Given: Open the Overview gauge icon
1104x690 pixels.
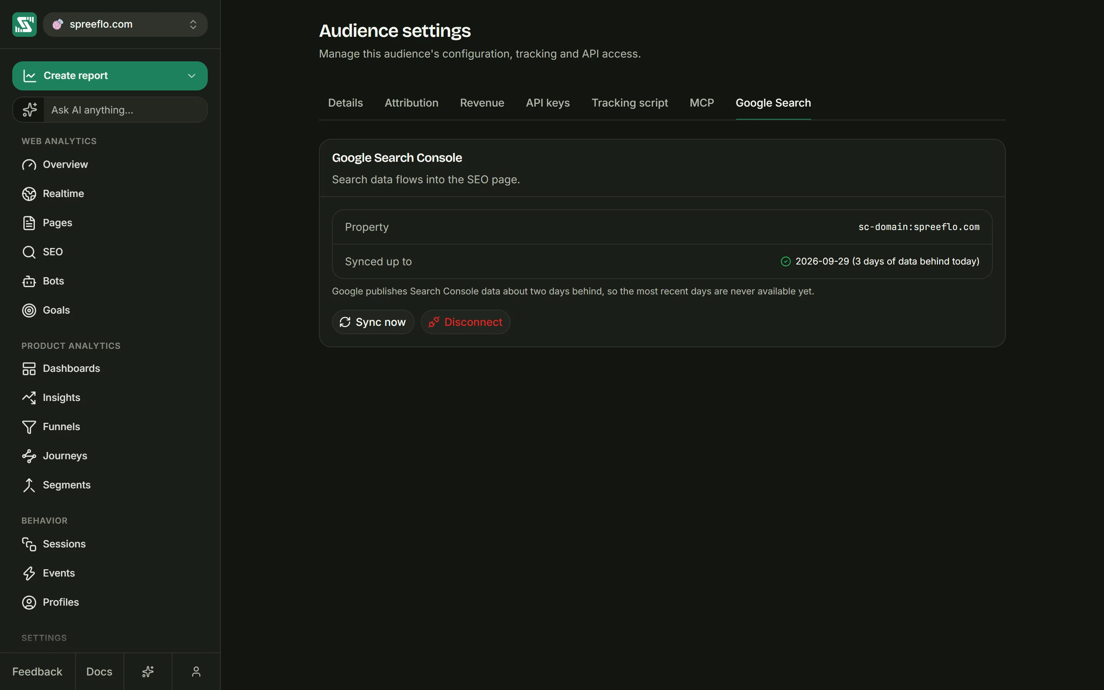Looking at the screenshot, I should [x=29, y=165].
